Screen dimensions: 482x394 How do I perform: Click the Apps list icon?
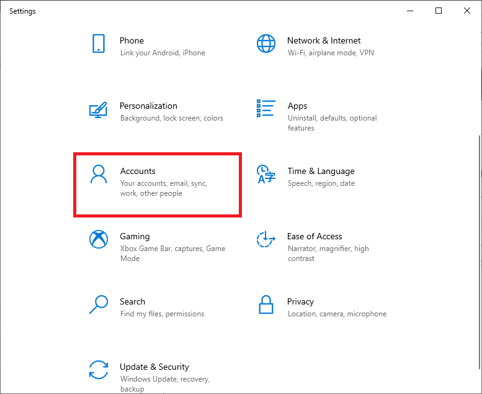pyautogui.click(x=266, y=108)
